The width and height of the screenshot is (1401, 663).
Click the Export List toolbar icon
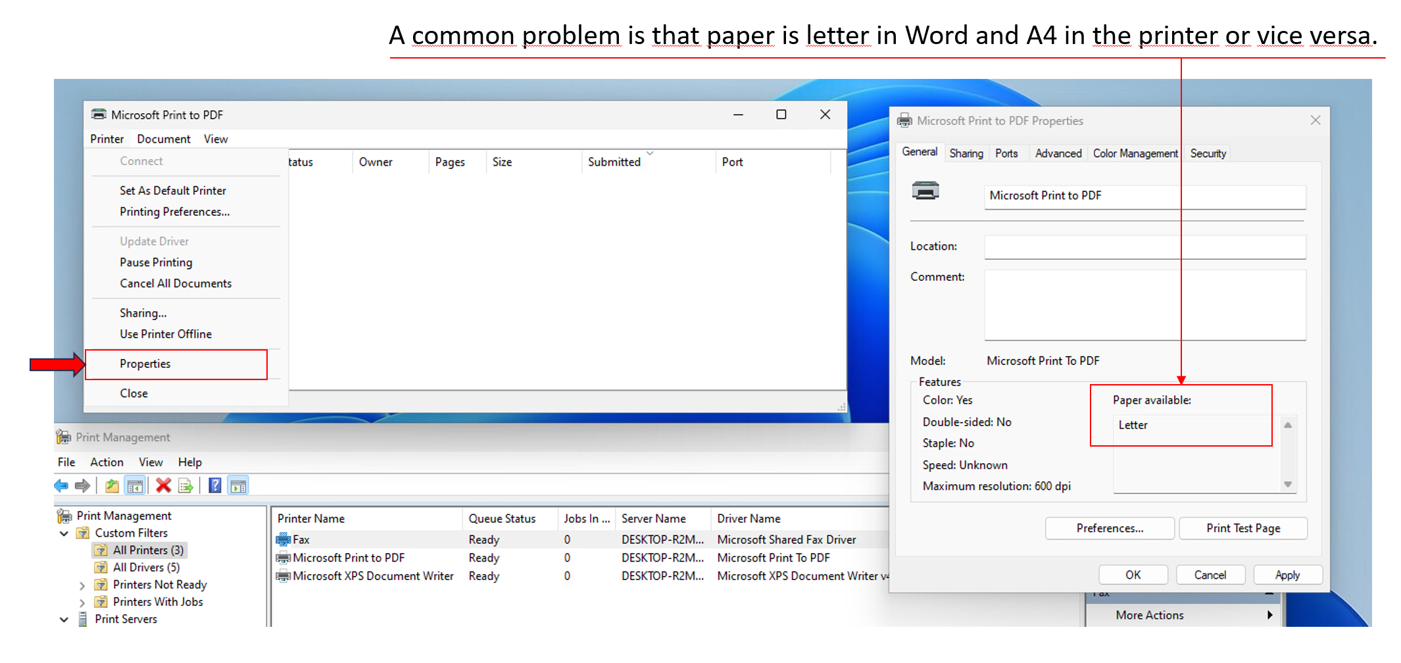(x=186, y=486)
